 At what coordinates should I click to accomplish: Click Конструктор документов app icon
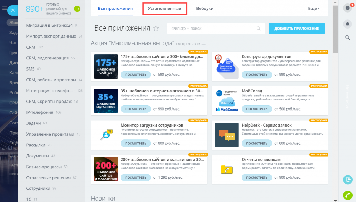click(x=227, y=66)
